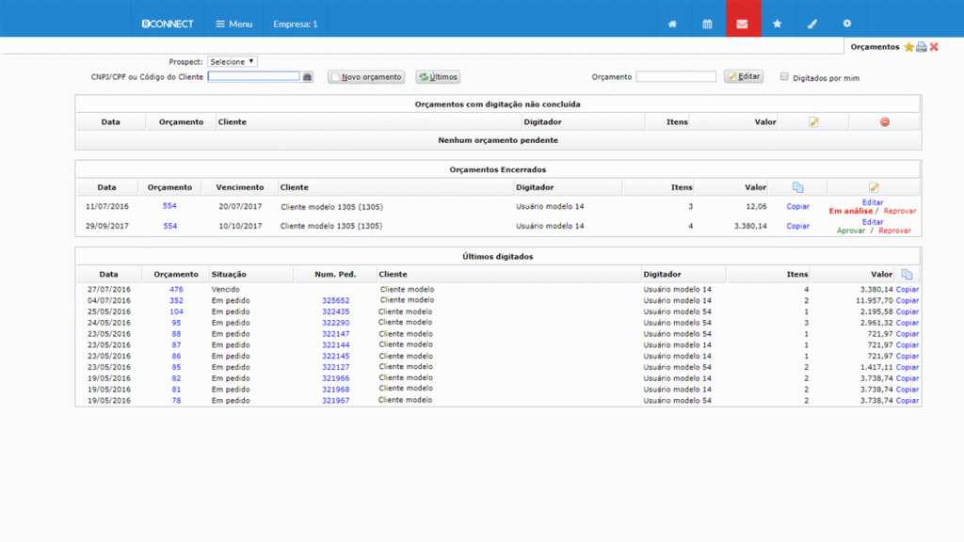The width and height of the screenshot is (964, 542).
Task: Close the Orçamentos tab with red X
Action: coord(934,47)
